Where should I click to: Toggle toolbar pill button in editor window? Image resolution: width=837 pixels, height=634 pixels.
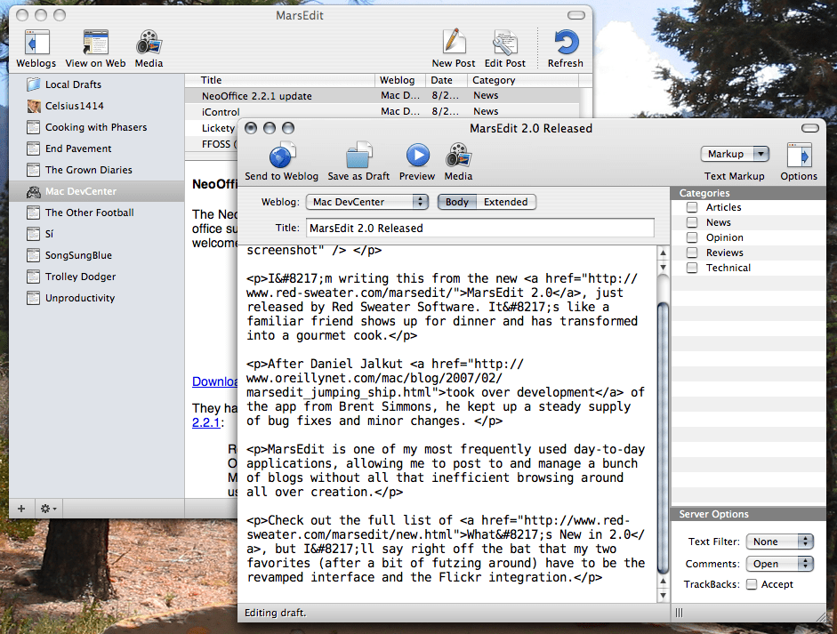pos(809,128)
